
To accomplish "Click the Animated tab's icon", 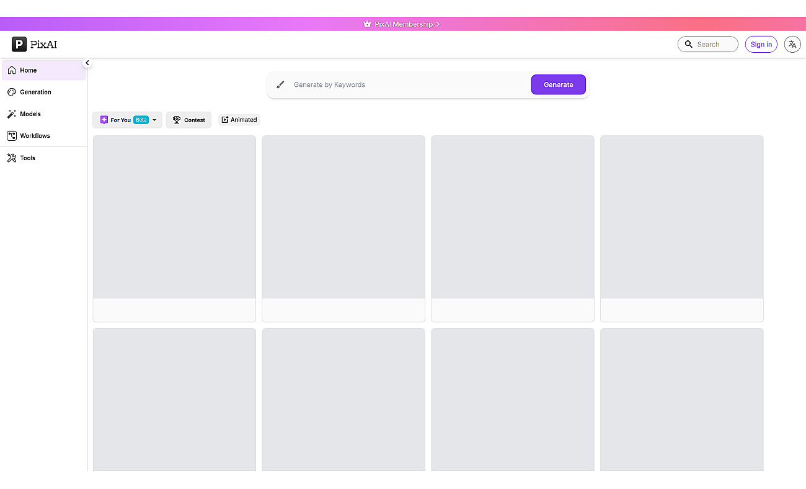I will pyautogui.click(x=225, y=120).
